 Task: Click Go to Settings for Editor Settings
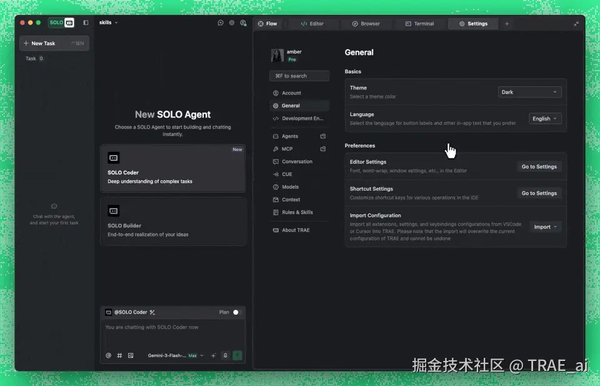(539, 166)
